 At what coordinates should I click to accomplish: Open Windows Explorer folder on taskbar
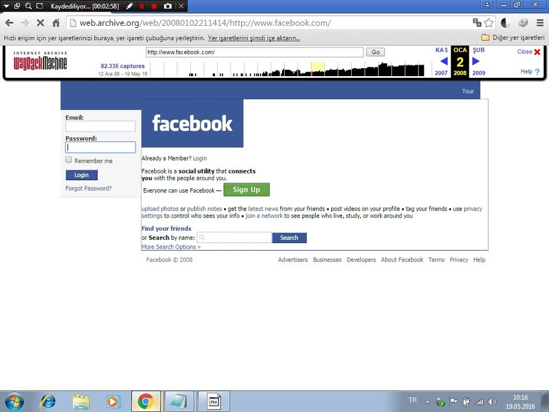81,402
